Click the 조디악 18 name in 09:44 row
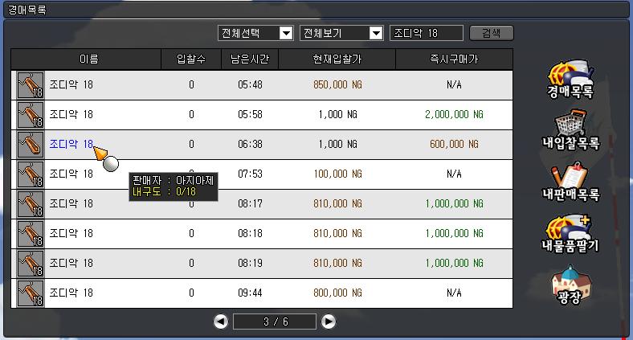Screen dimensions: 633x340 pyautogui.click(x=71, y=293)
